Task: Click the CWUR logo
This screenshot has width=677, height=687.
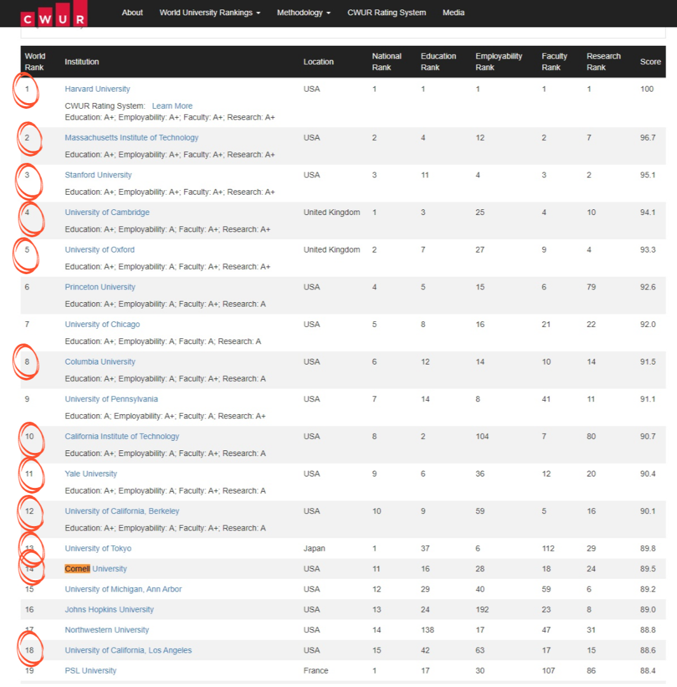Action: (54, 13)
